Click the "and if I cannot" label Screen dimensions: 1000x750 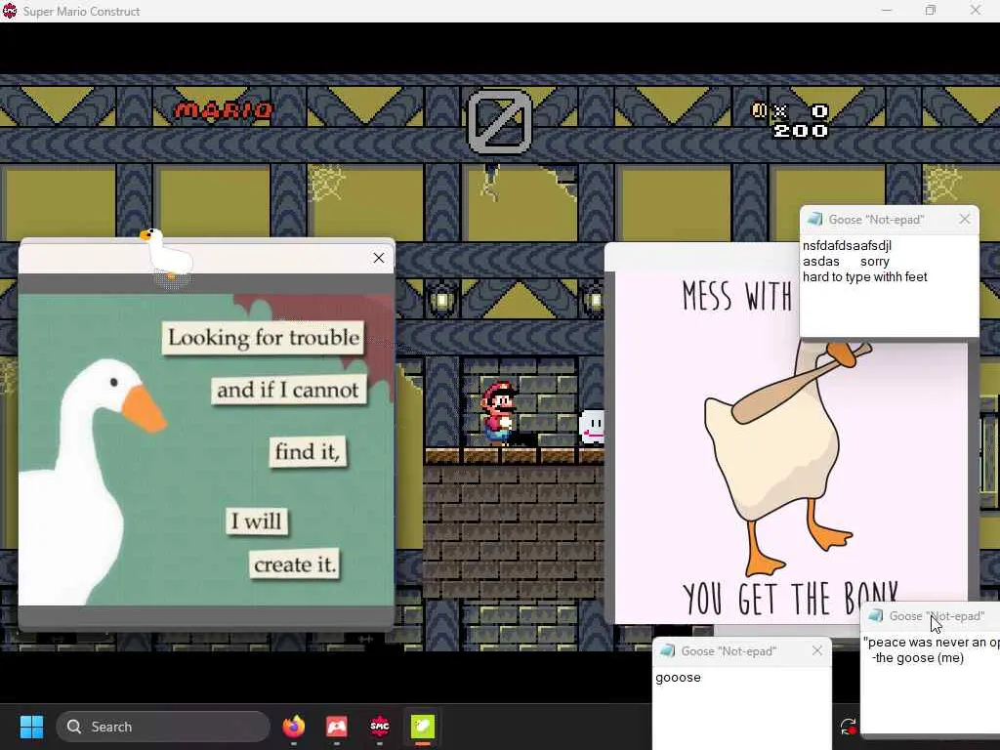[x=288, y=390]
